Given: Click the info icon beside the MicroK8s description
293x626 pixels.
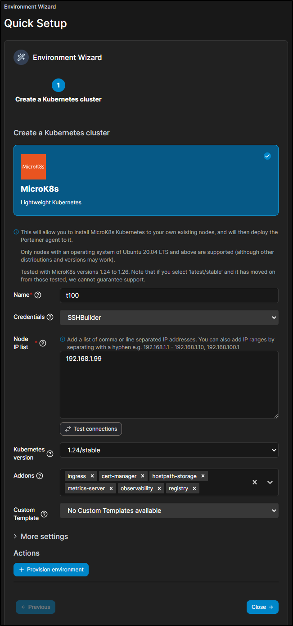Looking at the screenshot, I should [x=16, y=232].
